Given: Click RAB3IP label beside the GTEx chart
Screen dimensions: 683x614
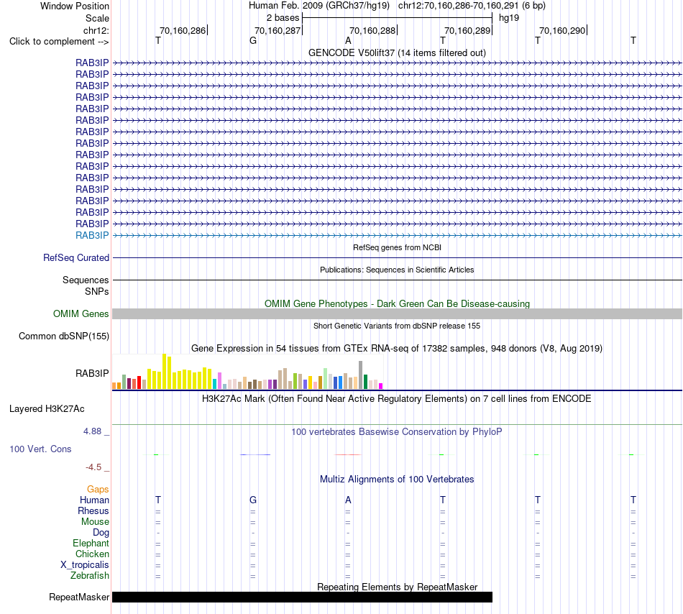Looking at the screenshot, I should (92, 373).
